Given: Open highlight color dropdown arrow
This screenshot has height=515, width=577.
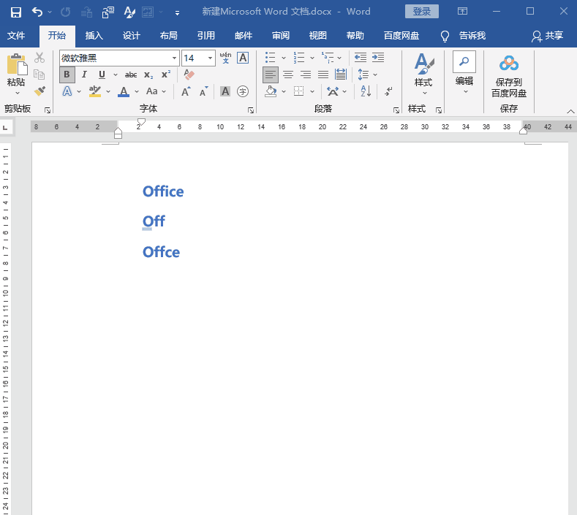Looking at the screenshot, I should (108, 91).
